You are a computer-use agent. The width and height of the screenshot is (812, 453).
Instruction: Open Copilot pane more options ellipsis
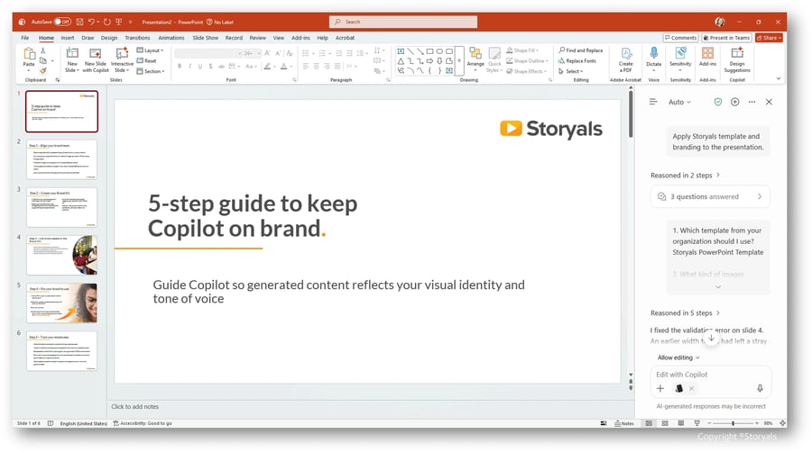coord(752,102)
